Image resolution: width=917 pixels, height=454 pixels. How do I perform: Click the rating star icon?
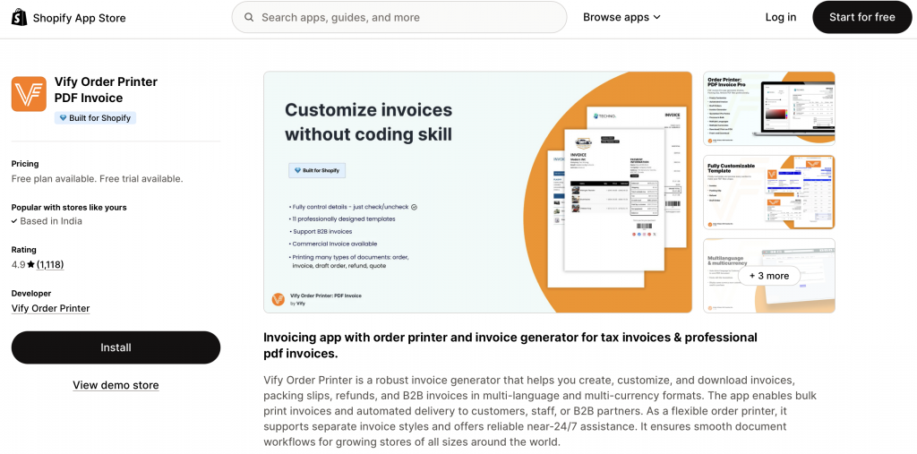31,265
